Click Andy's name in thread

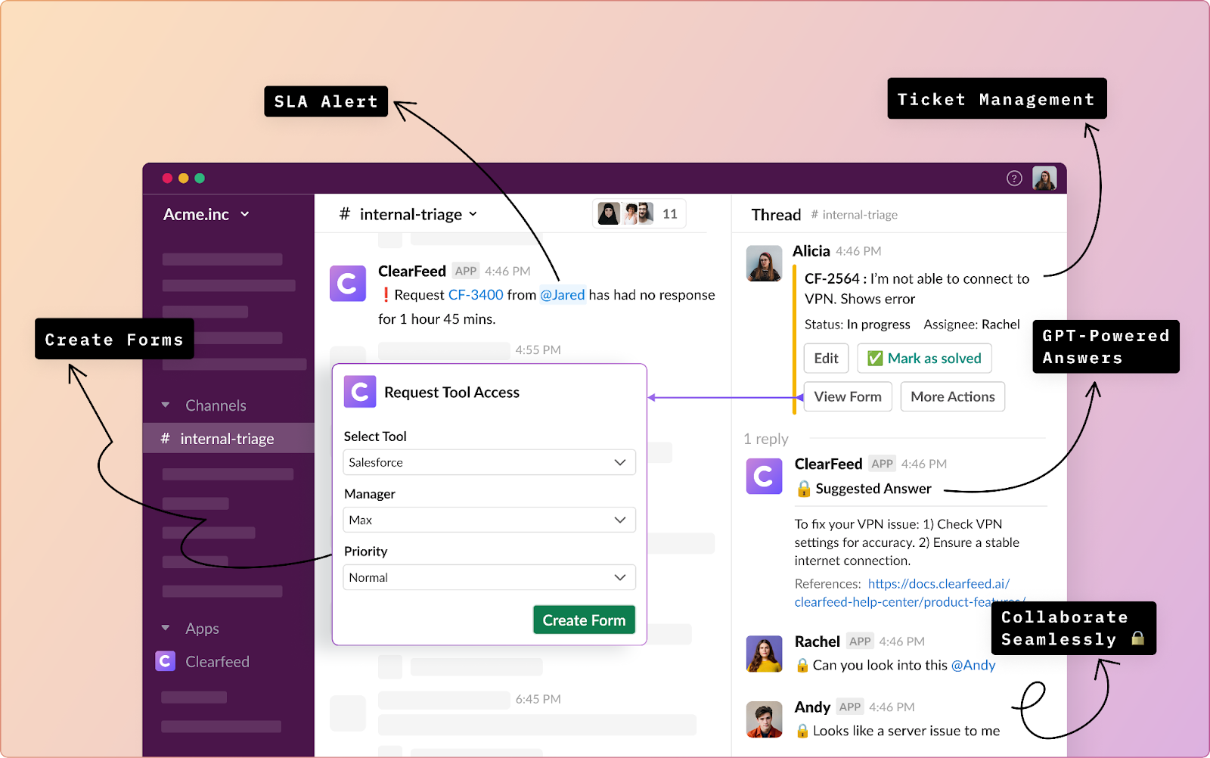(x=812, y=707)
